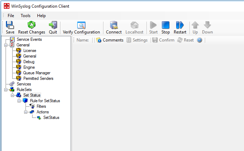Viewport: 244px width, 151px height.
Task: Click the Services gears icon
Action: pos(12,84)
